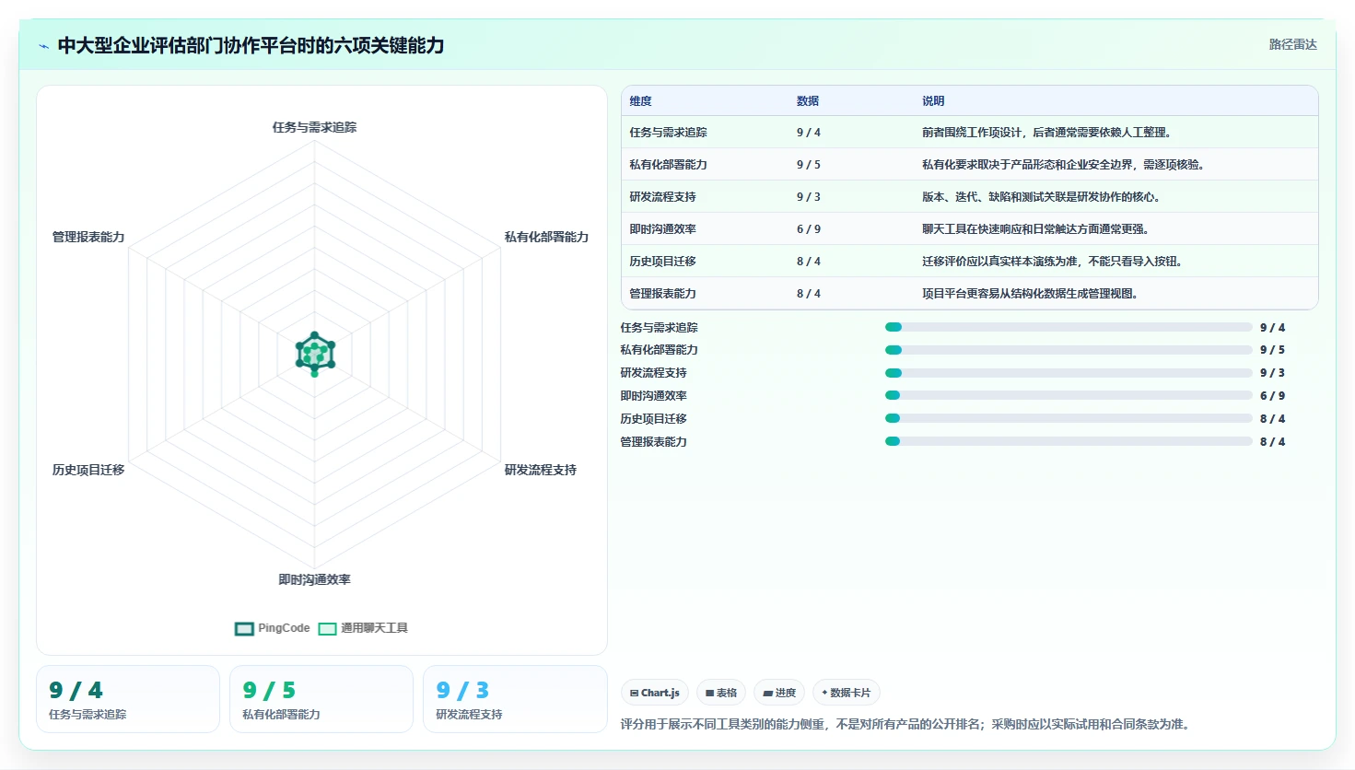Toggle PingCode legend series
Screen dimensions: 1355x770
(x=272, y=628)
